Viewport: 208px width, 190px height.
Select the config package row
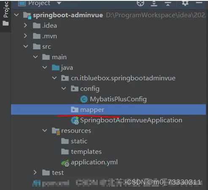[90, 89]
